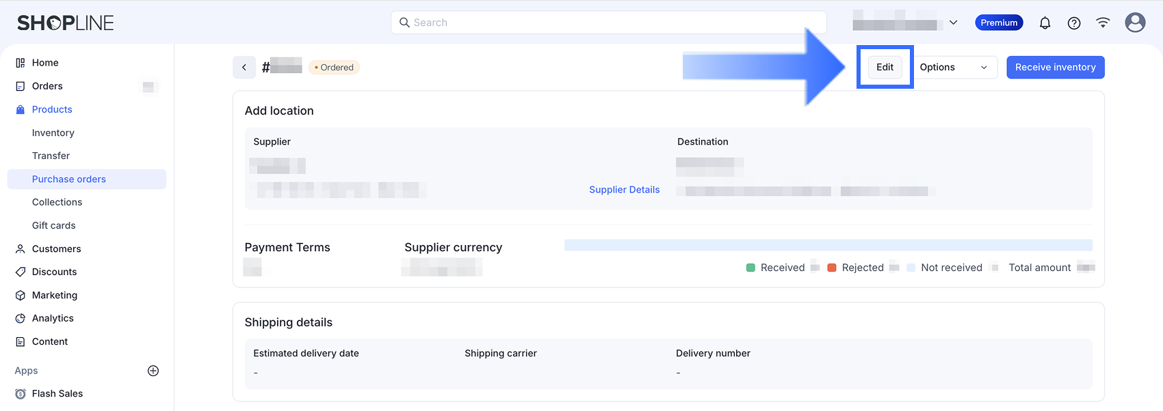Image resolution: width=1163 pixels, height=411 pixels.
Task: Click the Analytics chart icon
Action: tap(21, 318)
